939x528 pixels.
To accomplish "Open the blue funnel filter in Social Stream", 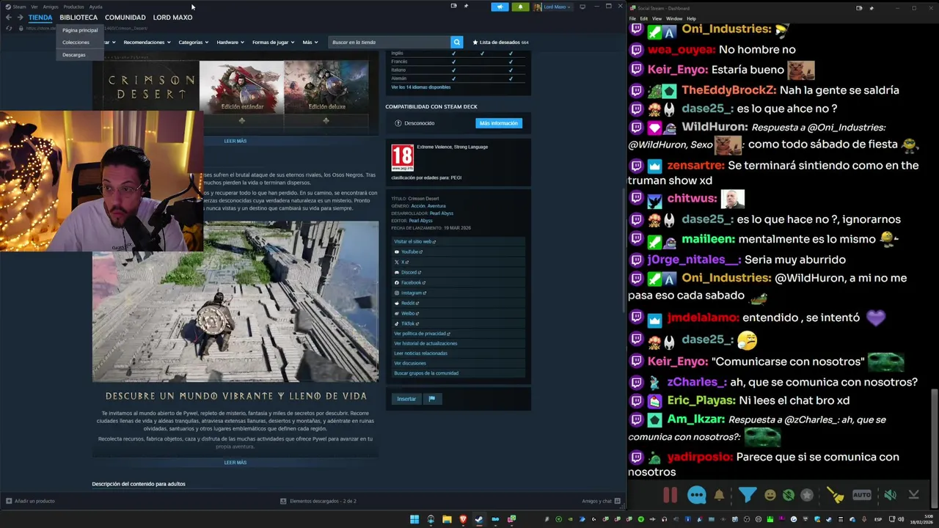I will pyautogui.click(x=747, y=495).
